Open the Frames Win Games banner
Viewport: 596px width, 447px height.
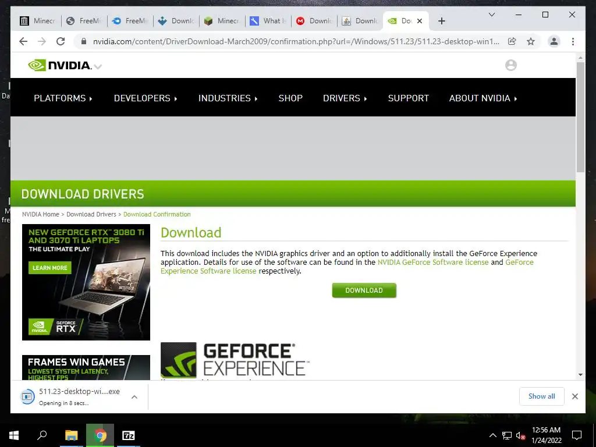pyautogui.click(x=86, y=368)
